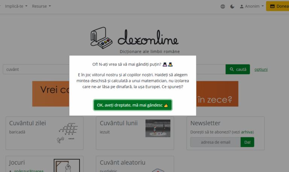The height and width of the screenshot is (172, 289).
Task: Click the magnifier caută search button
Action: [237, 69]
